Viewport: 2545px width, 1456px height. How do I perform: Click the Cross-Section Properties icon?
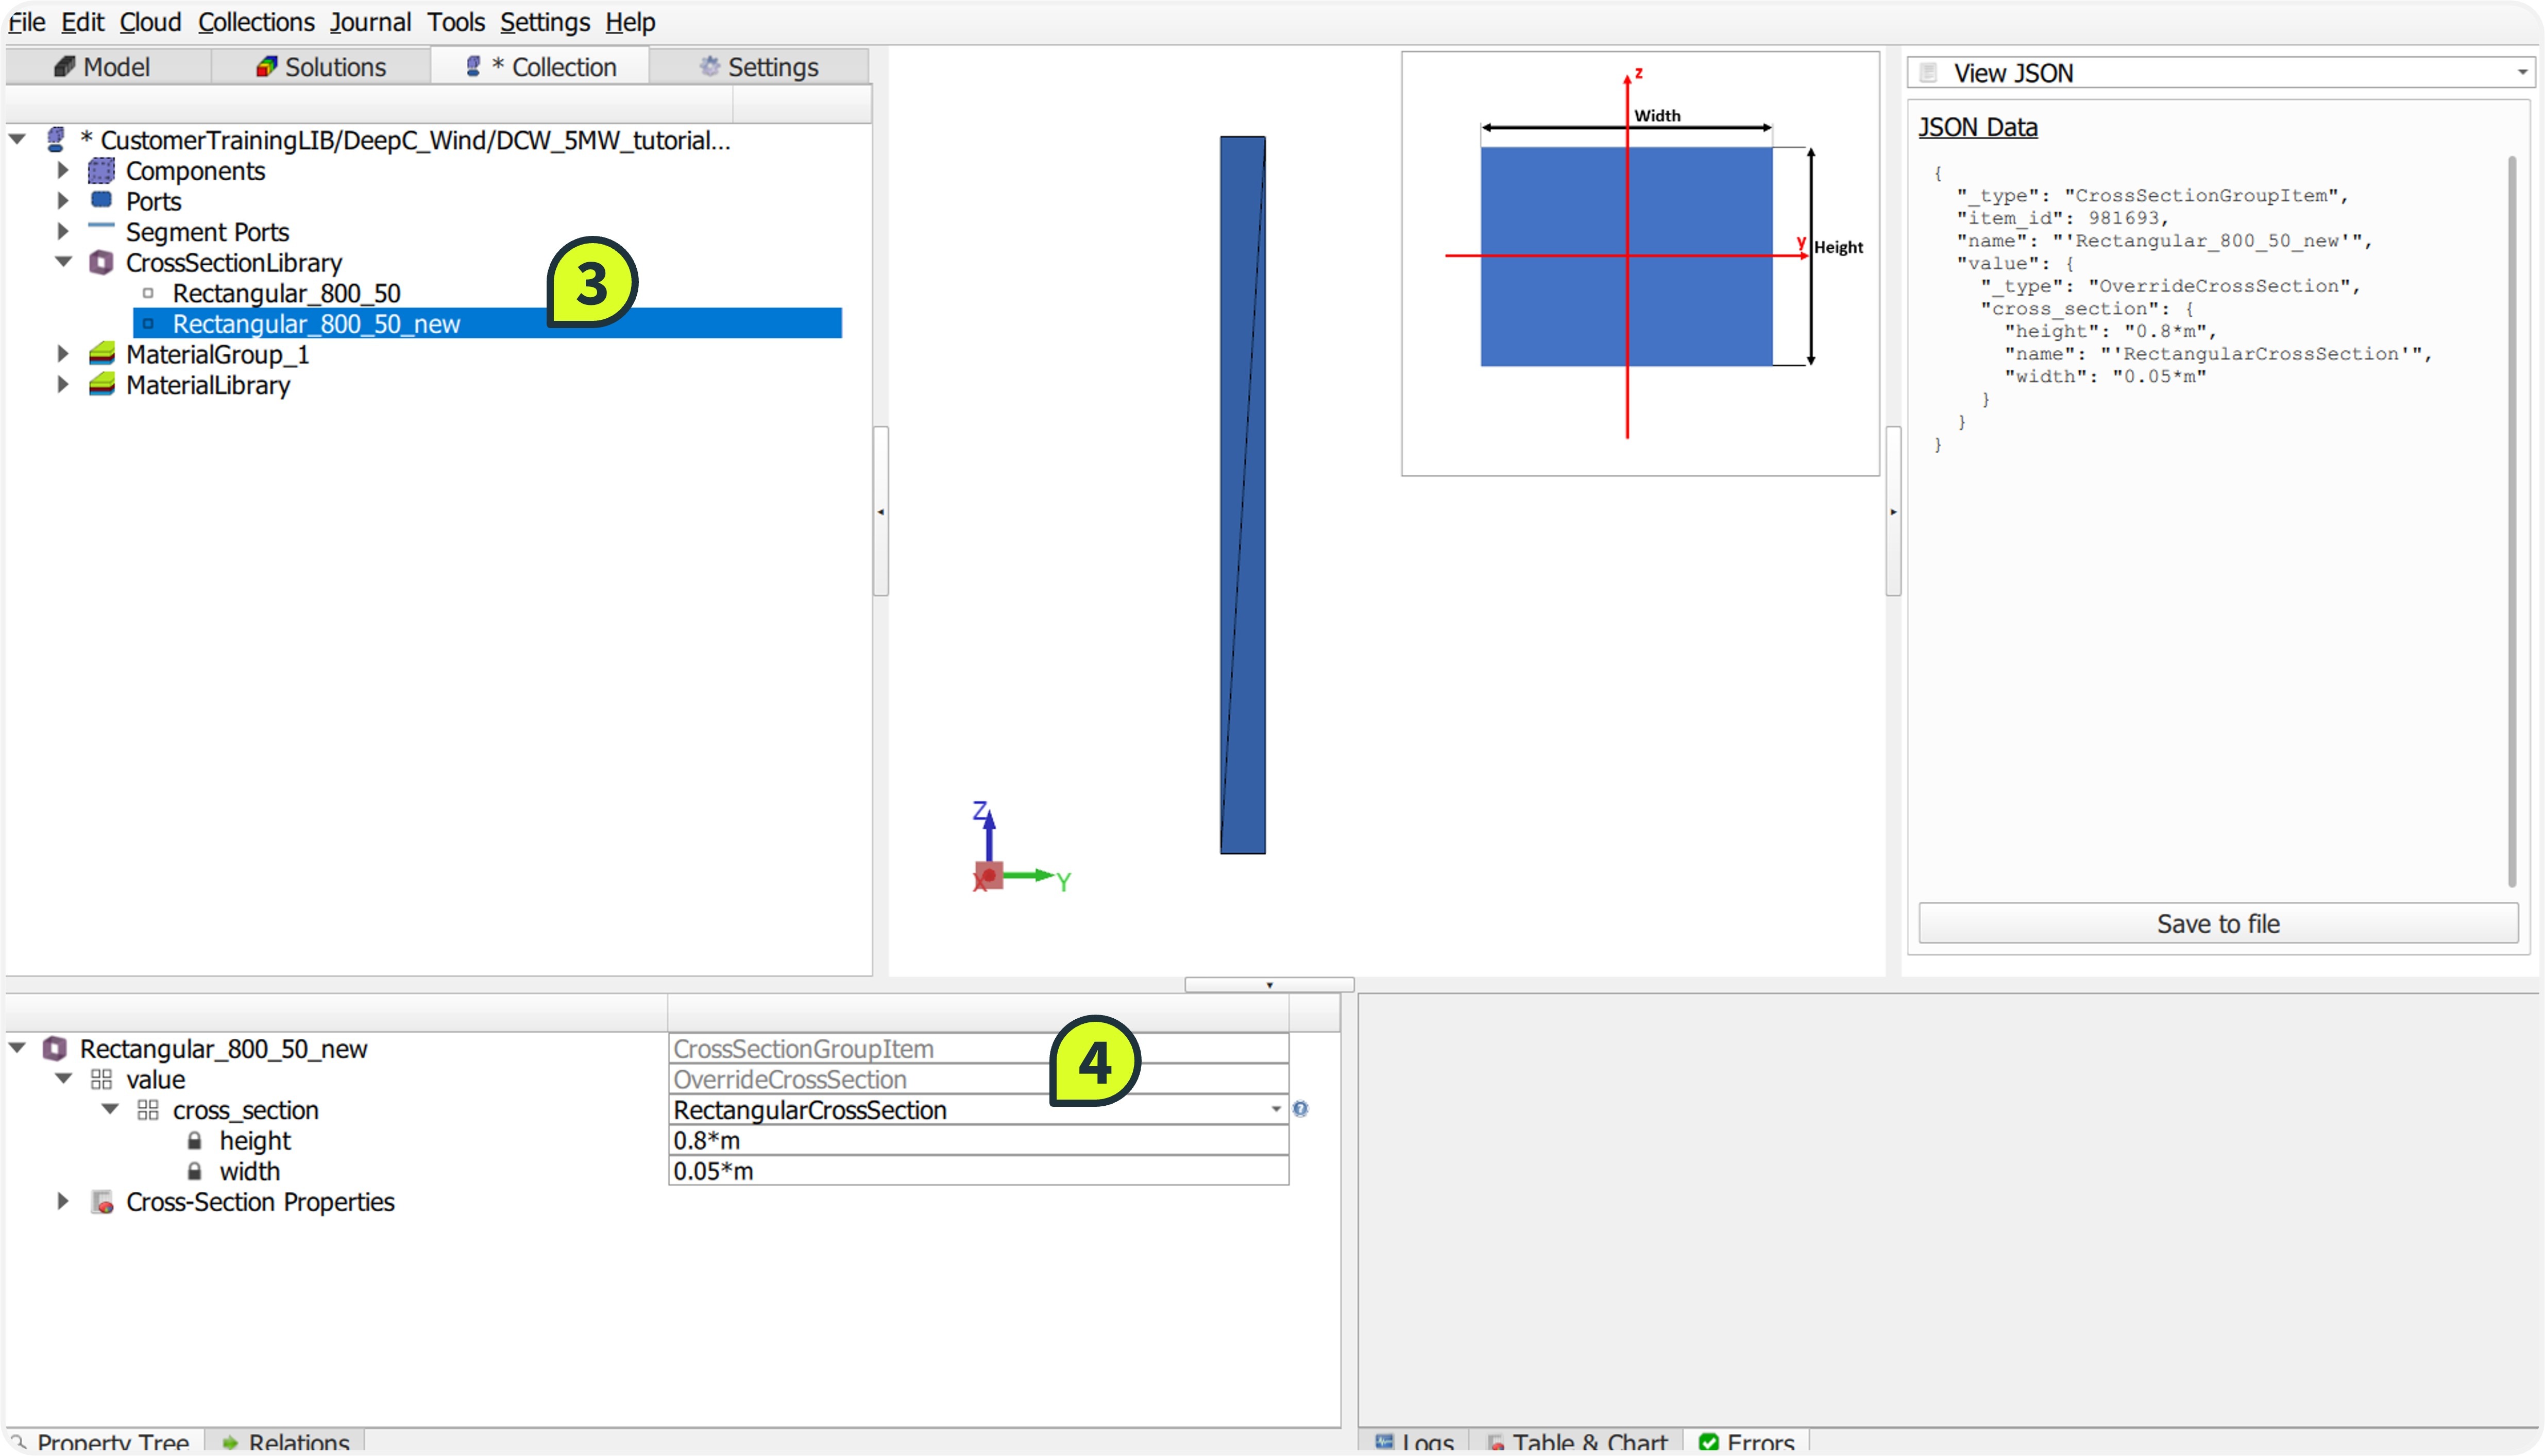pyautogui.click(x=102, y=1202)
